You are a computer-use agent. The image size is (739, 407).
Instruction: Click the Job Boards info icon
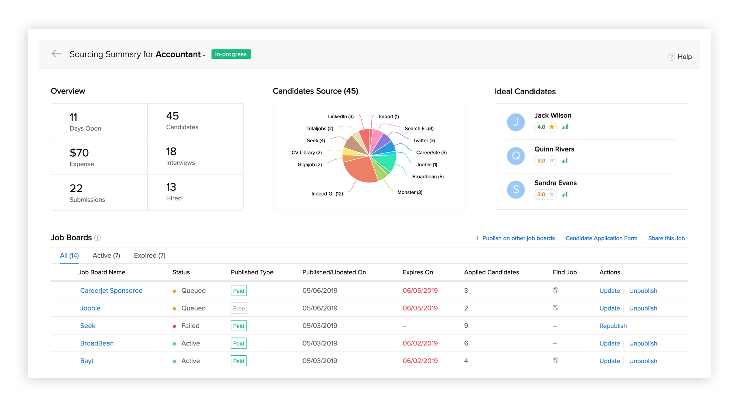(x=98, y=238)
